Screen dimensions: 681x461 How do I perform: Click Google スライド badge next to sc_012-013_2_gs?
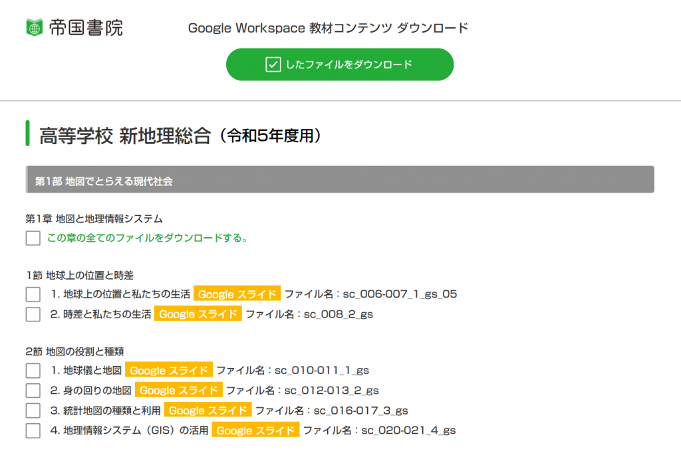pos(178,391)
